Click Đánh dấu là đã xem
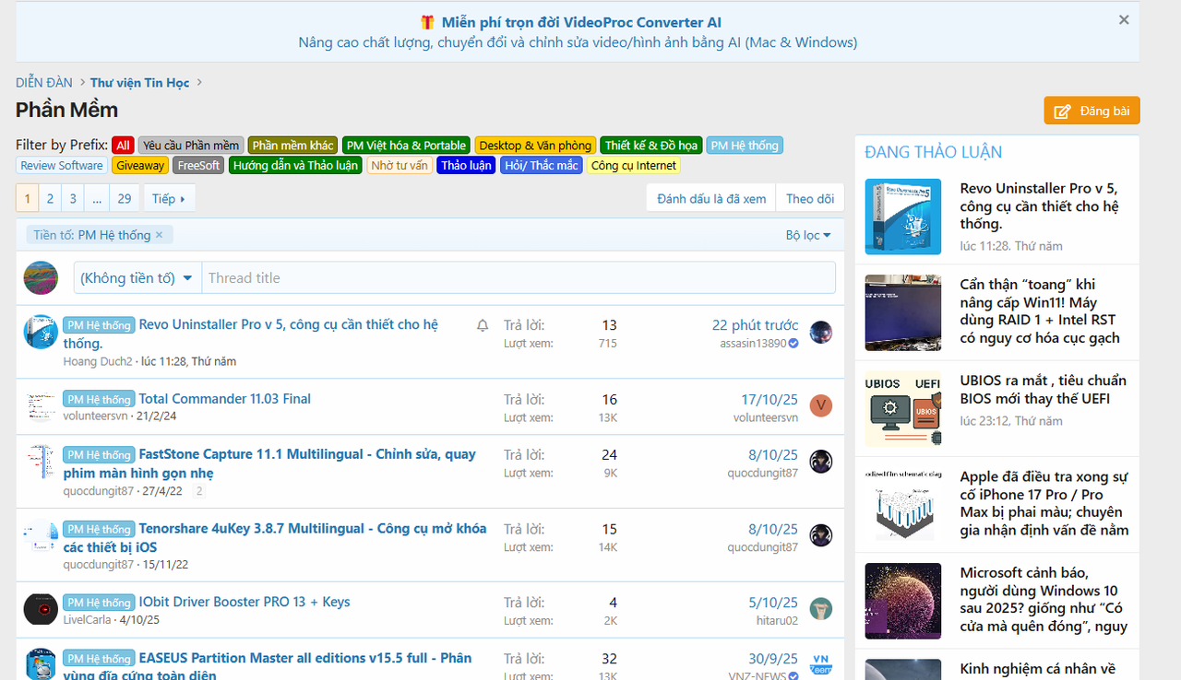Viewport: 1181px width, 680px height. point(711,198)
